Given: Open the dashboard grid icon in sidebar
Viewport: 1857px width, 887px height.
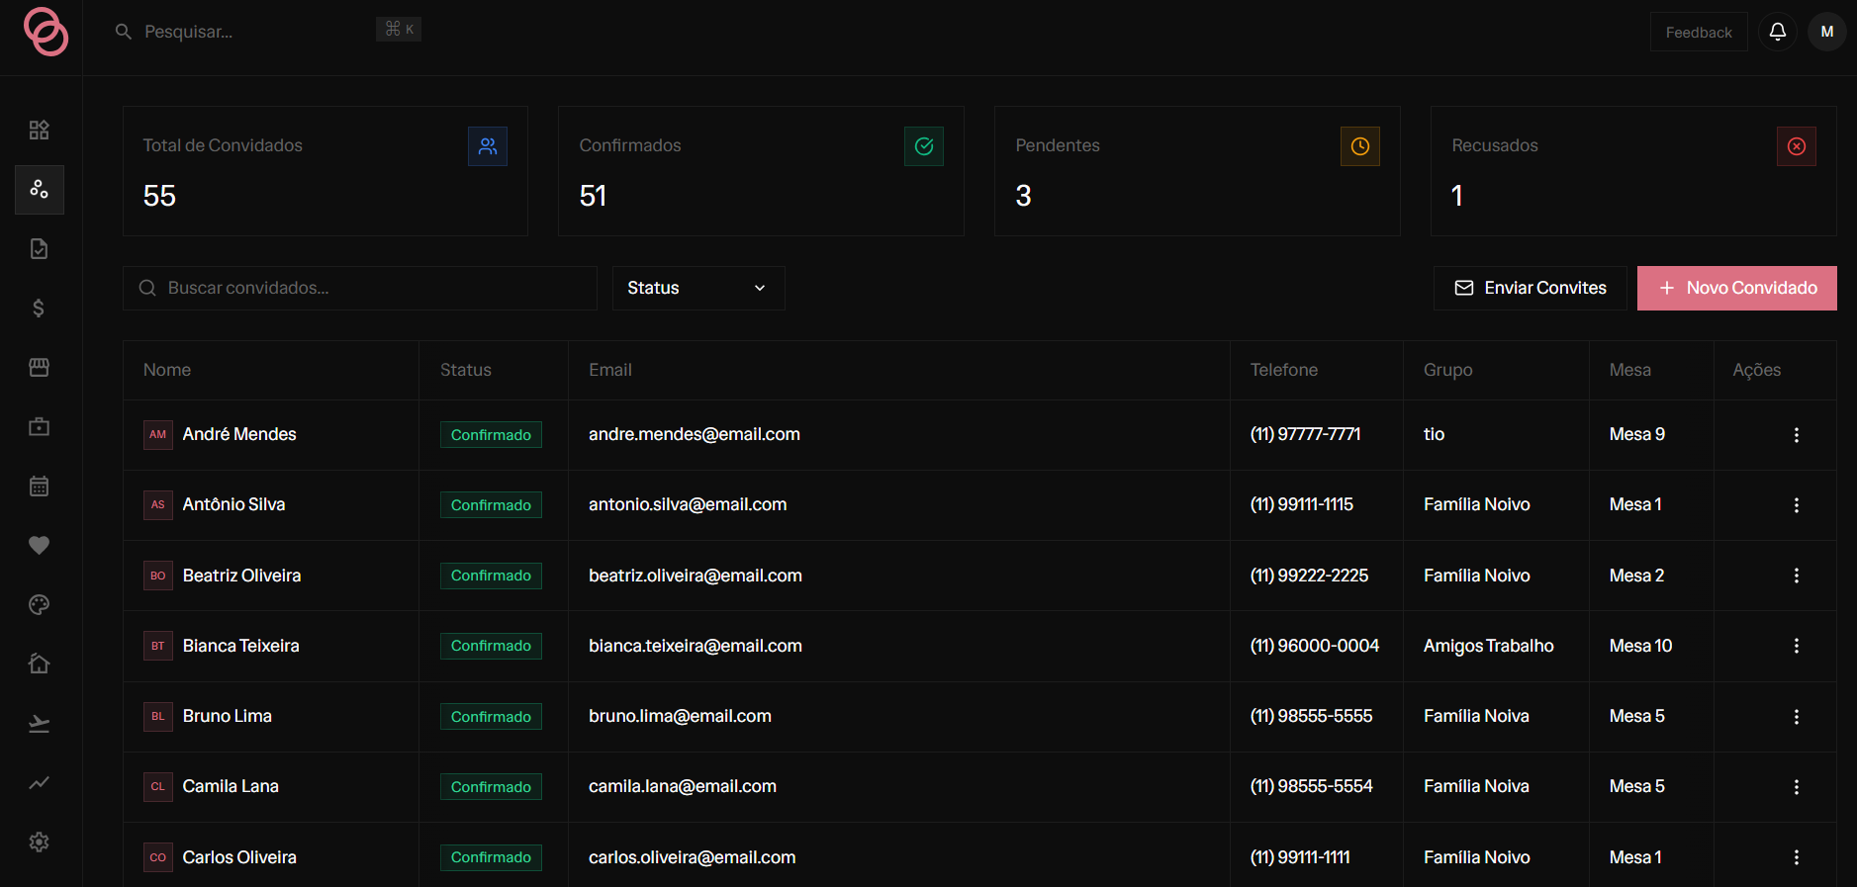Looking at the screenshot, I should click(x=40, y=131).
